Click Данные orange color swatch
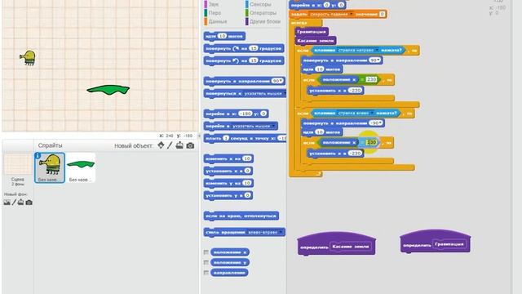Viewport: 522px width, 294px height. (x=206, y=22)
